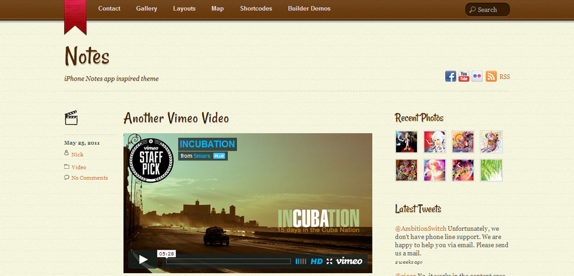574x276 pixels.
Task: Click the video clapperboard post-format icon
Action: (x=71, y=118)
